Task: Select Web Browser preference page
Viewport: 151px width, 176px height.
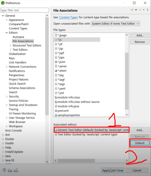Action: click(17, 122)
